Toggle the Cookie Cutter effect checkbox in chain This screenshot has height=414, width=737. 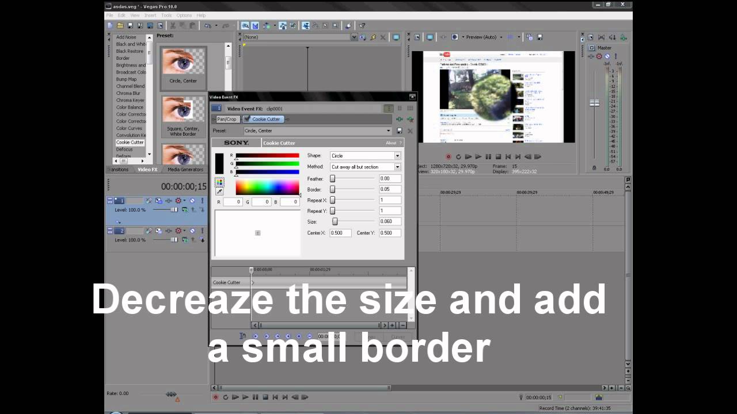tap(247, 119)
